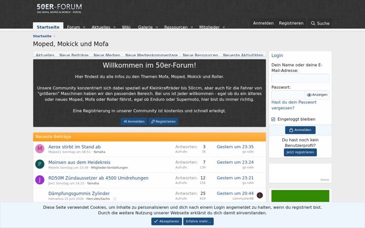
Task: Focus the name or email input field
Action: tap(300, 79)
